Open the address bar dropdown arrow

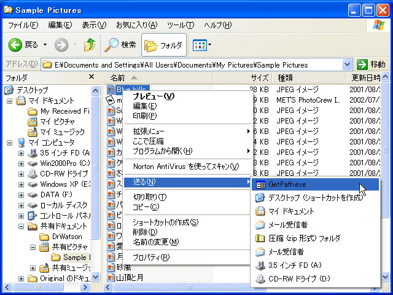(x=347, y=65)
